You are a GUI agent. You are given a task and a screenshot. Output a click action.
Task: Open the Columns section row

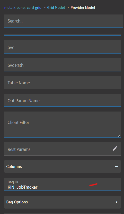pos(63,166)
